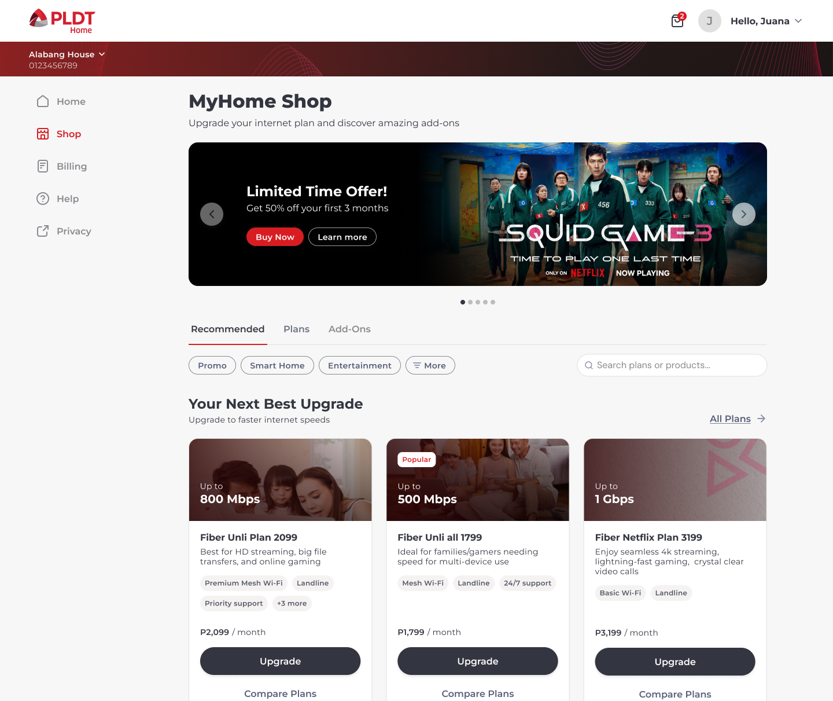Go to Home in sidebar menu

pos(71,101)
